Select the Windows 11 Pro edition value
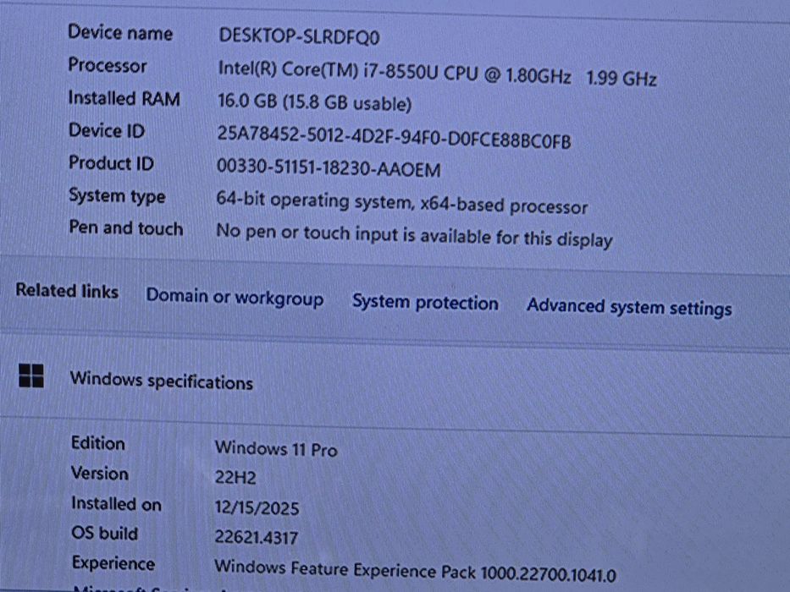Viewport: 790px width, 592px height. tap(276, 448)
